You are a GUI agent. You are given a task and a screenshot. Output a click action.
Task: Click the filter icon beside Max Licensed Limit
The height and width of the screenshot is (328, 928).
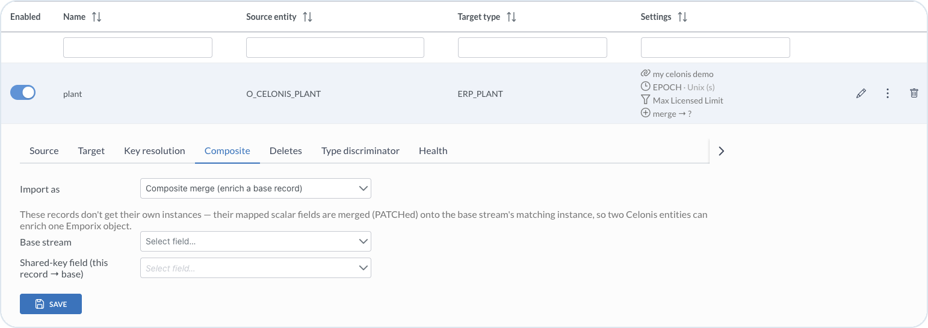tap(646, 100)
